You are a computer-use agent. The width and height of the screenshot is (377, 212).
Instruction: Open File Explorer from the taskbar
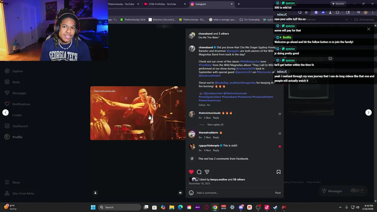[172, 207]
